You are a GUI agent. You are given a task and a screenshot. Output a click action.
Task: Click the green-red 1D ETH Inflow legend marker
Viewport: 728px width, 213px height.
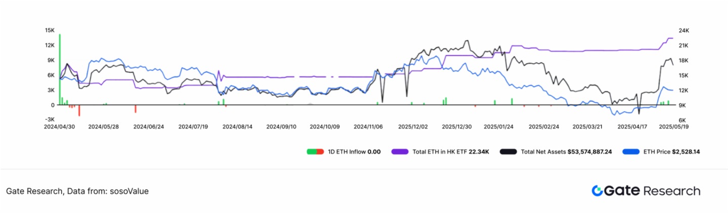pos(315,151)
